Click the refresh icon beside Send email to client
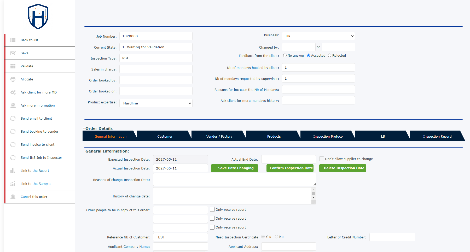The height and width of the screenshot is (252, 470). tap(13, 119)
